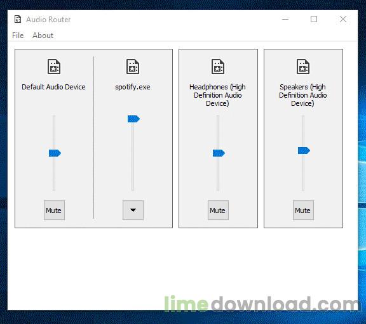Image resolution: width=366 pixels, height=324 pixels.
Task: Click the Speakers volume slider handle
Action: pos(304,150)
